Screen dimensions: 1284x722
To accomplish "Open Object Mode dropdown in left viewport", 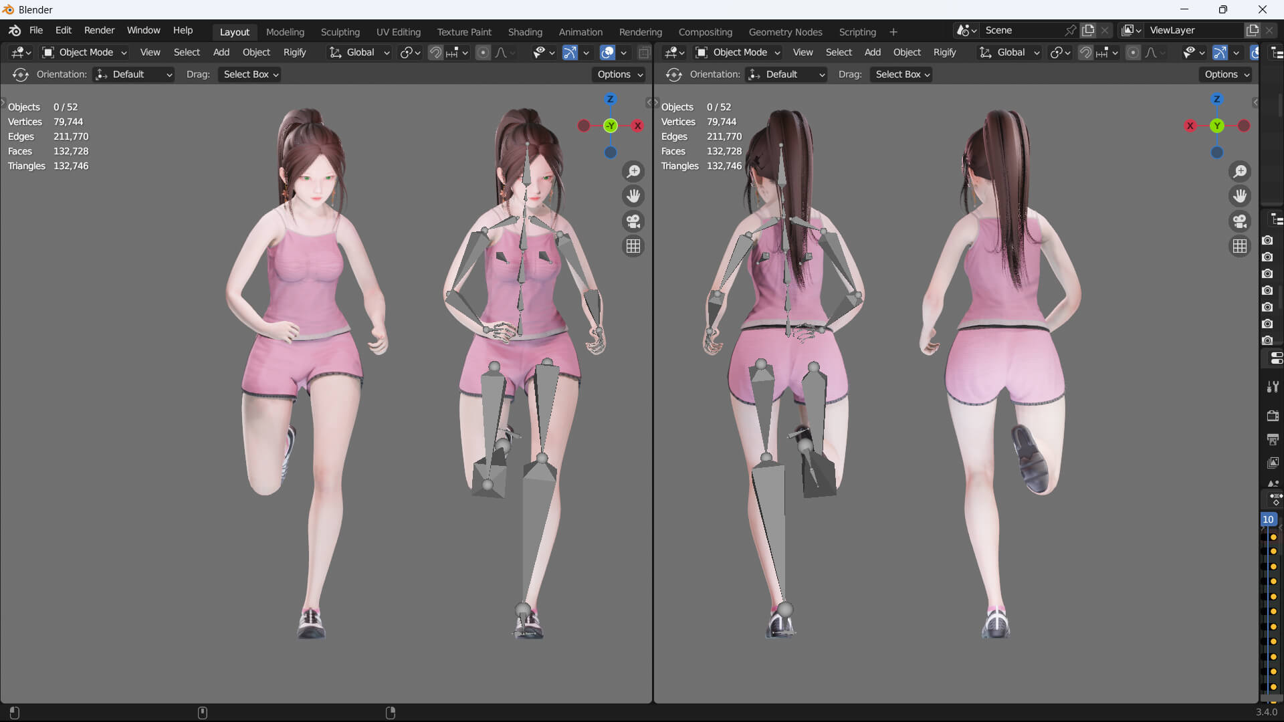I will click(84, 52).
